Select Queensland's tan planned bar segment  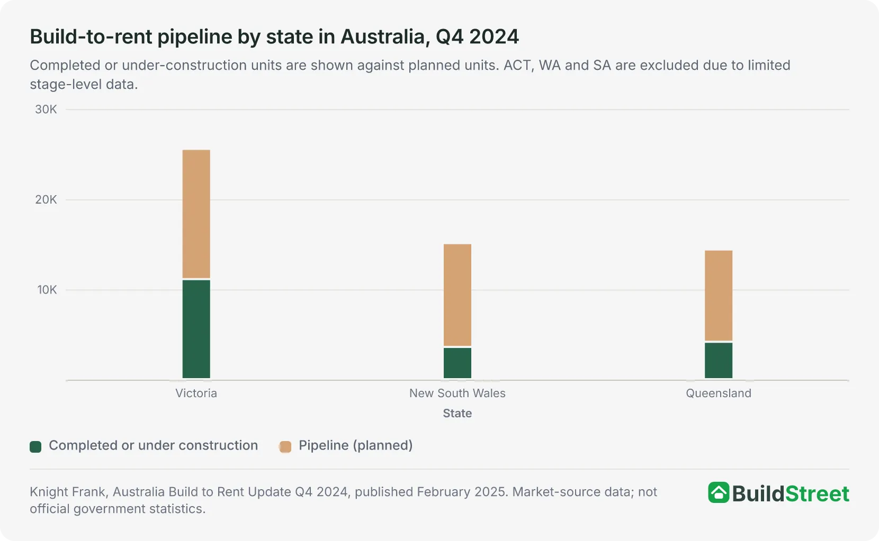point(719,296)
